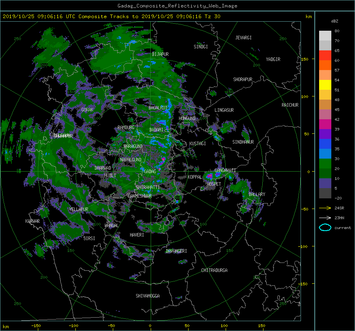Viewport: 355px width, 331px height.
Task: Select the SHIVAMOGGA city label
Action: (148, 296)
